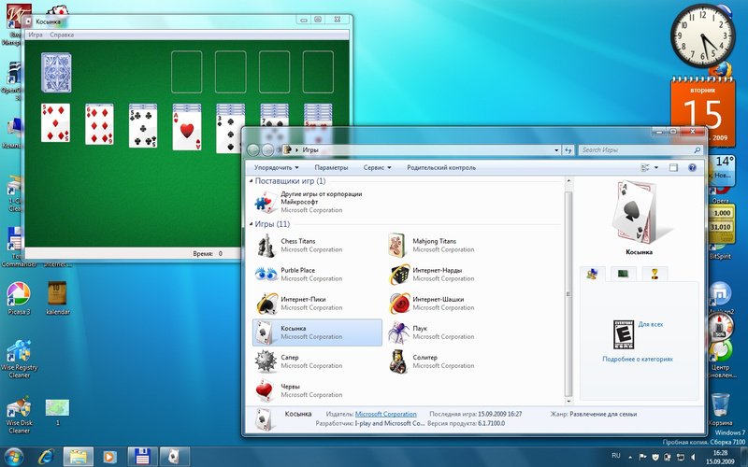Toggle the preview pane button
Screen dimensions: 748x467
coord(671,167)
